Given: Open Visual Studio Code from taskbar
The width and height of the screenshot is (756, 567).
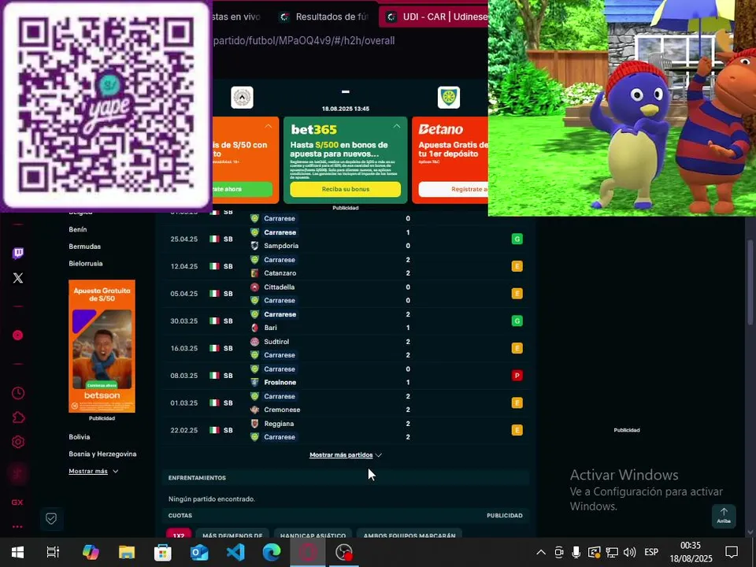Looking at the screenshot, I should (235, 552).
